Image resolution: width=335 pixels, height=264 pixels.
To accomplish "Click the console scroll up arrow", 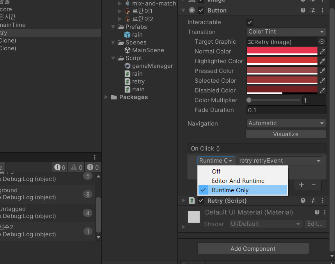I will click(98, 176).
